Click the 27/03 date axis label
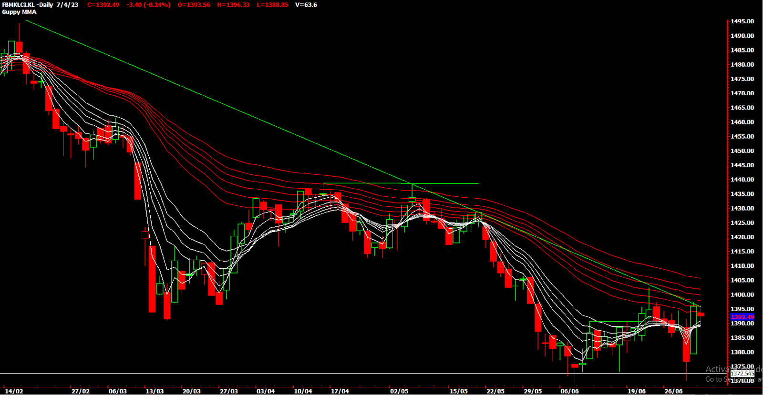The height and width of the screenshot is (395, 763). point(229,391)
